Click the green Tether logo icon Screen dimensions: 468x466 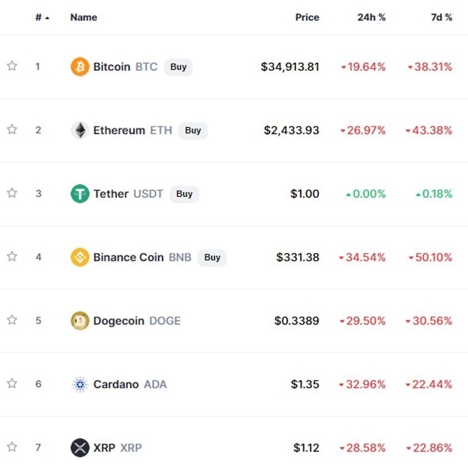point(80,194)
